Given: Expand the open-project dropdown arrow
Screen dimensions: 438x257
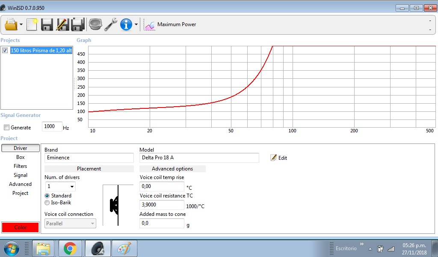Looking at the screenshot, I should click(x=21, y=24).
